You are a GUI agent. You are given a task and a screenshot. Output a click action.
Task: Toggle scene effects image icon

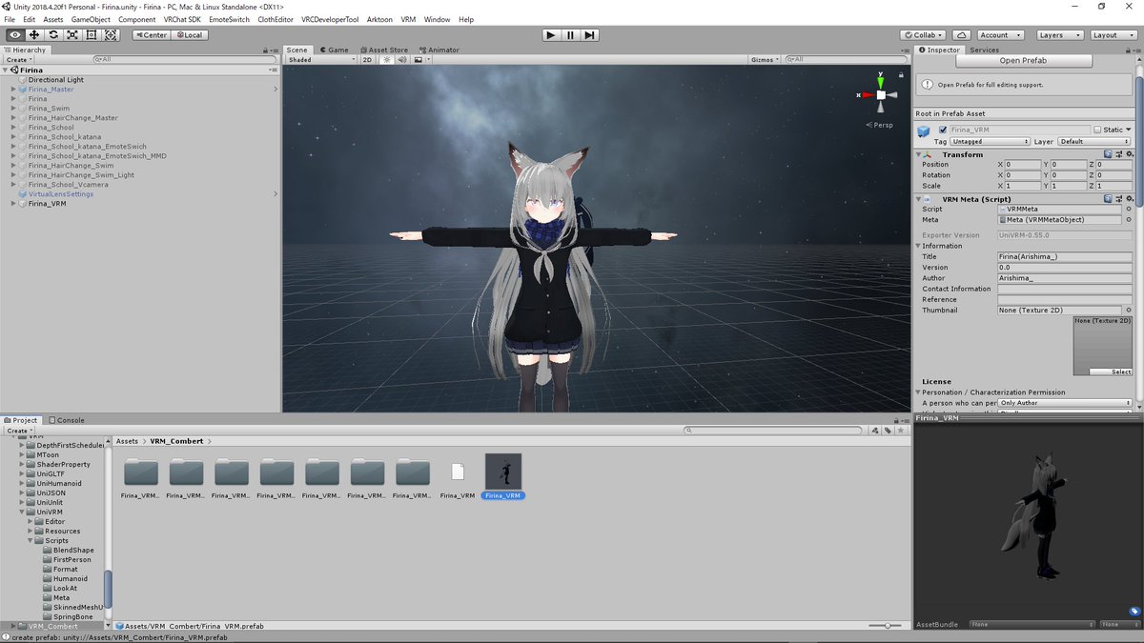[419, 59]
